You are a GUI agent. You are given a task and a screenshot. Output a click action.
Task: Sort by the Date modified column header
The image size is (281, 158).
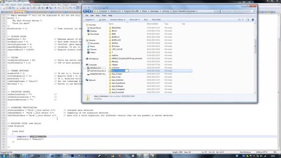pyautogui.click(x=152, y=24)
